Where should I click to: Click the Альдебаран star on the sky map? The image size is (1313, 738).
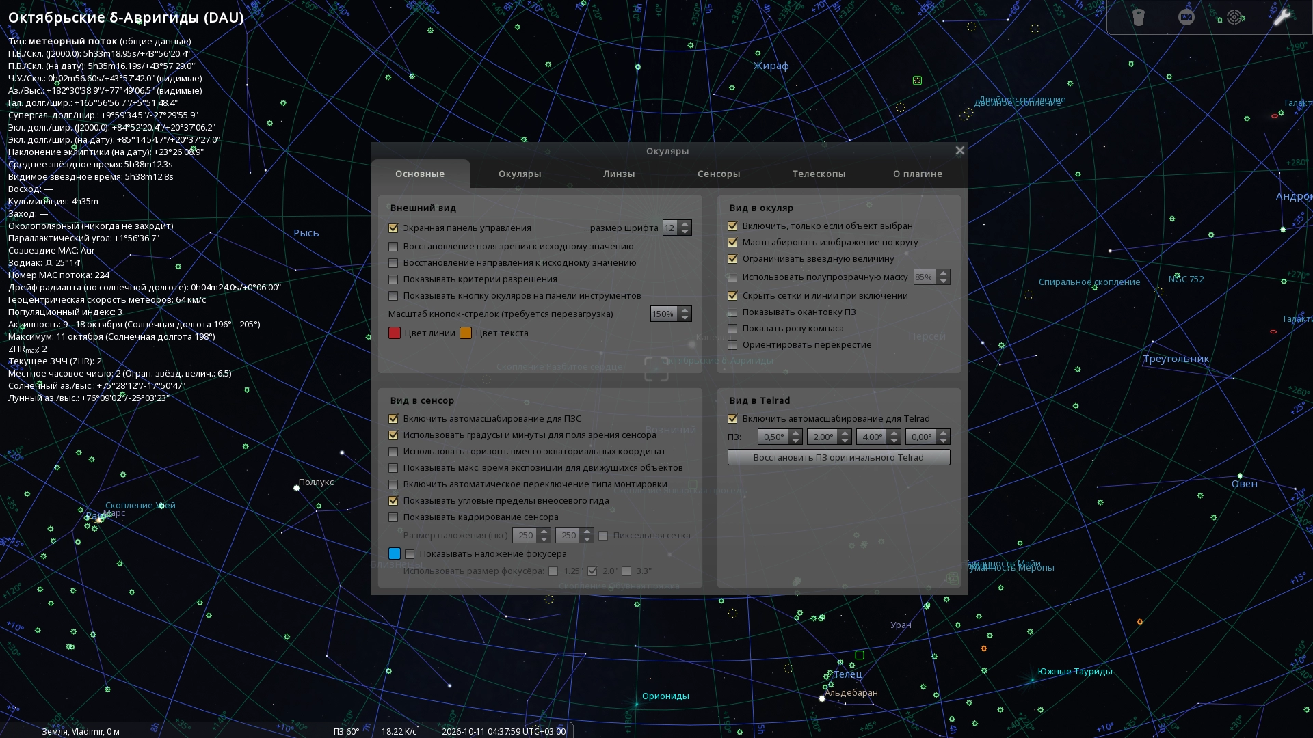pyautogui.click(x=822, y=698)
